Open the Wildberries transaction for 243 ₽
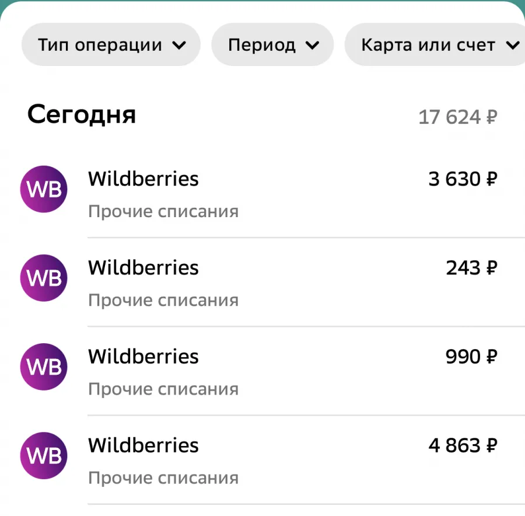525x516 pixels. 262,282
